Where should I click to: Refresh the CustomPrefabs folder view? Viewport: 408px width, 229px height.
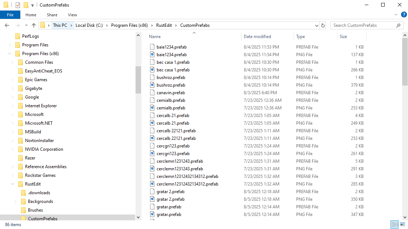[x=323, y=25]
